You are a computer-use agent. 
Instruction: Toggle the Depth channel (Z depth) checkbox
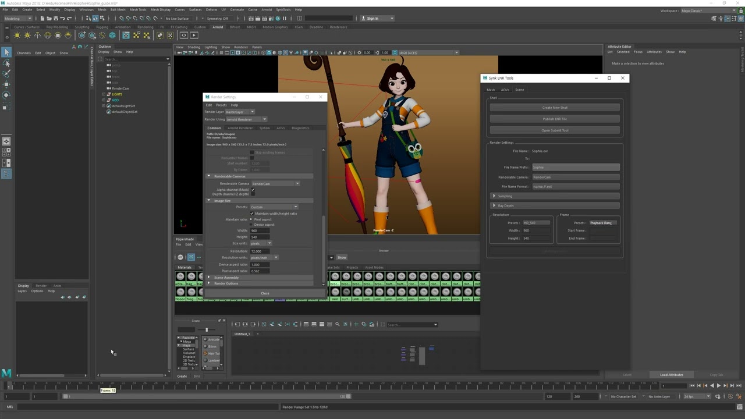click(253, 194)
